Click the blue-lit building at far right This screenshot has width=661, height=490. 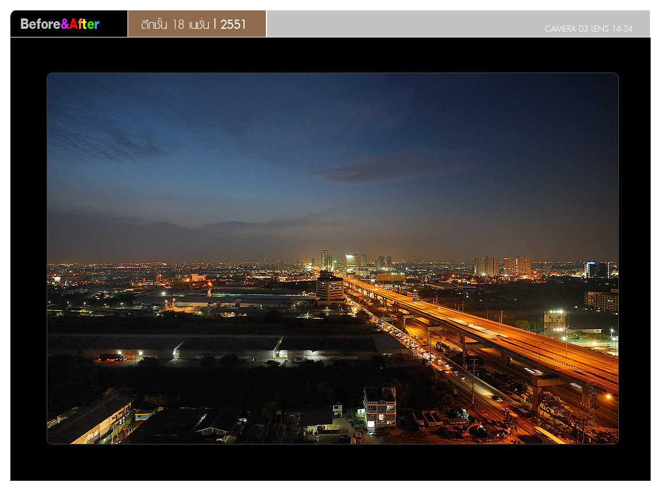tap(596, 269)
